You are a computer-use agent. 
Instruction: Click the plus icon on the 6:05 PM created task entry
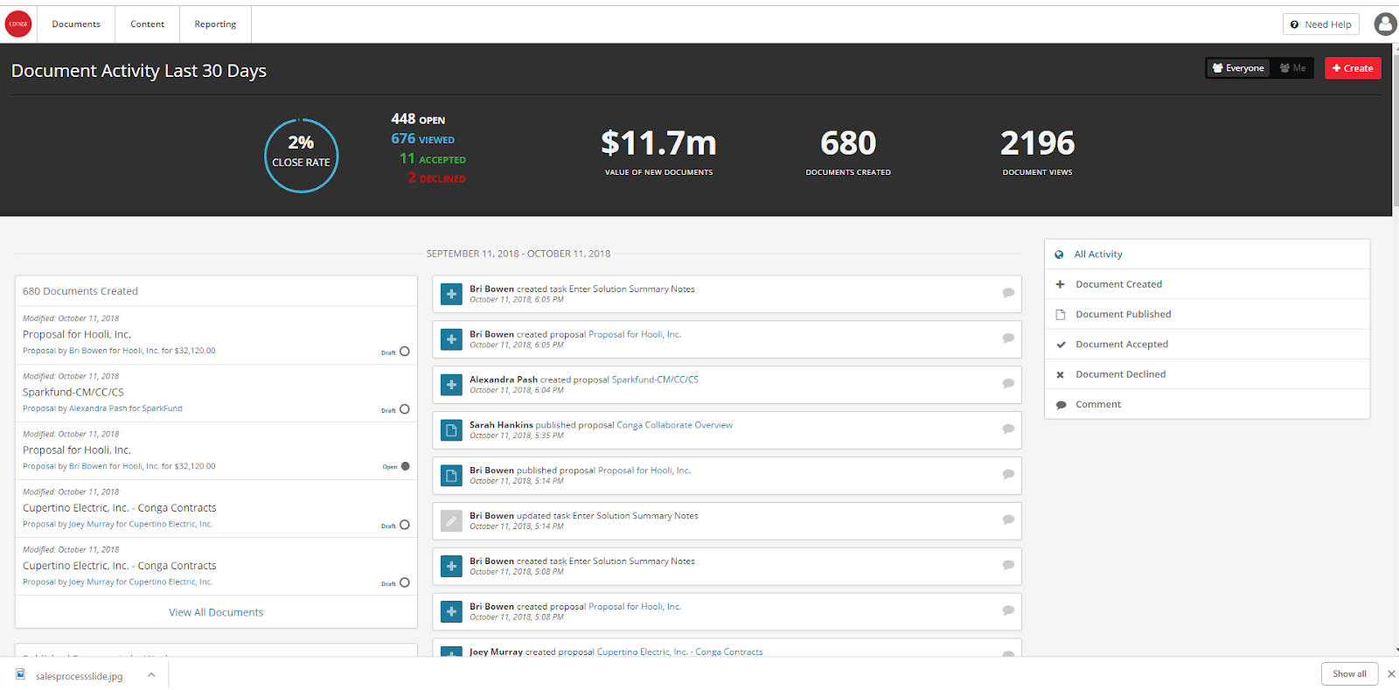451,294
